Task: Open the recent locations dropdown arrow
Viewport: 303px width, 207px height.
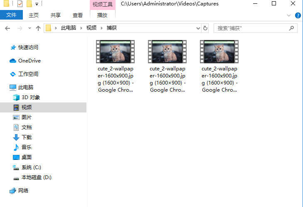Action: (30, 28)
